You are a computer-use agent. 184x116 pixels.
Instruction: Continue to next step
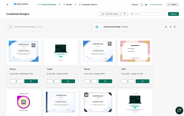(173, 14)
